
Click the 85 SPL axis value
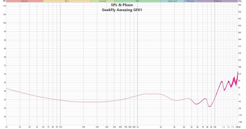click(5, 48)
